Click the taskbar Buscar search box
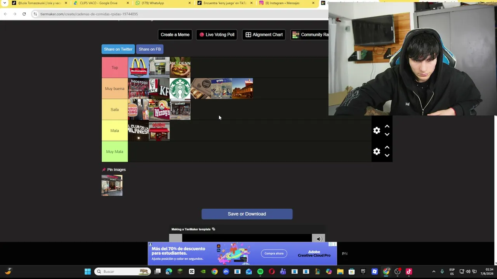 pos(123,272)
